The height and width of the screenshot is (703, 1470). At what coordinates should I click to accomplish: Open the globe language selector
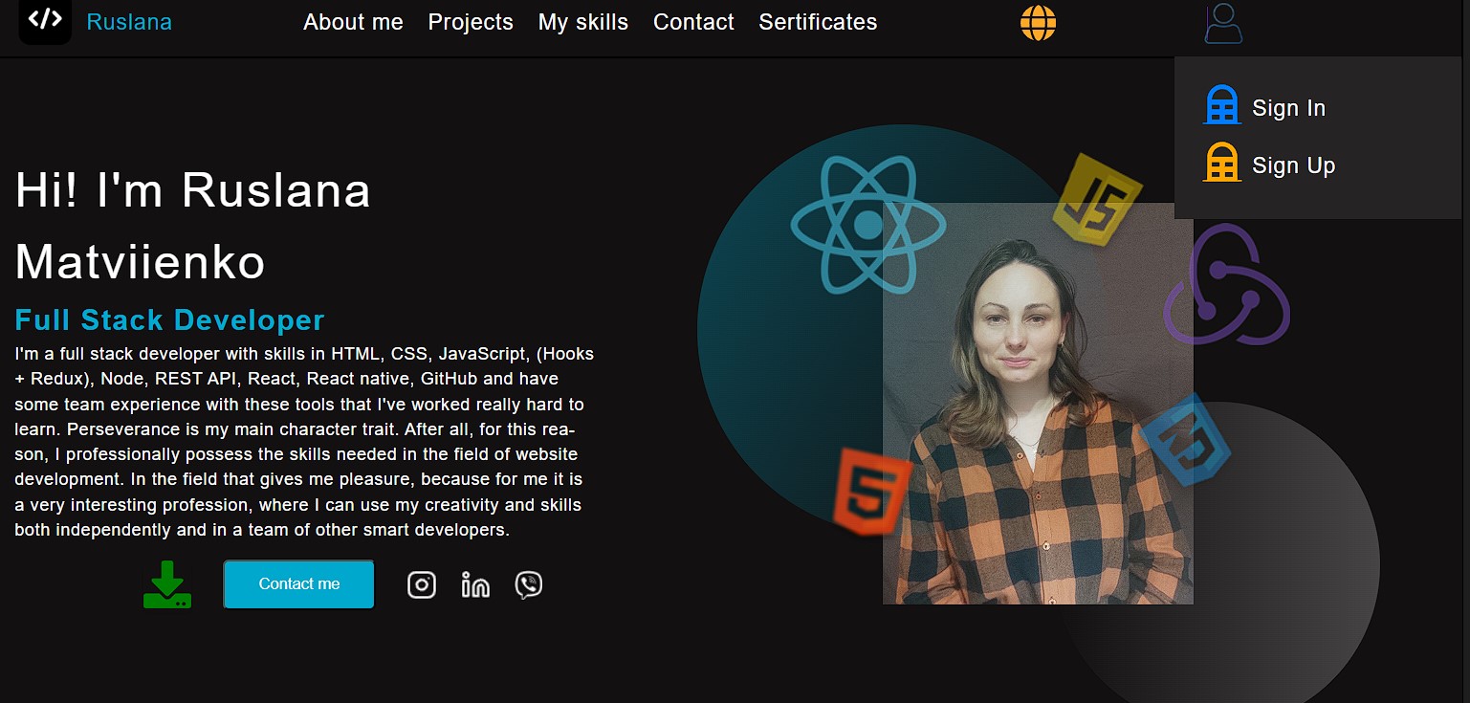1038,22
